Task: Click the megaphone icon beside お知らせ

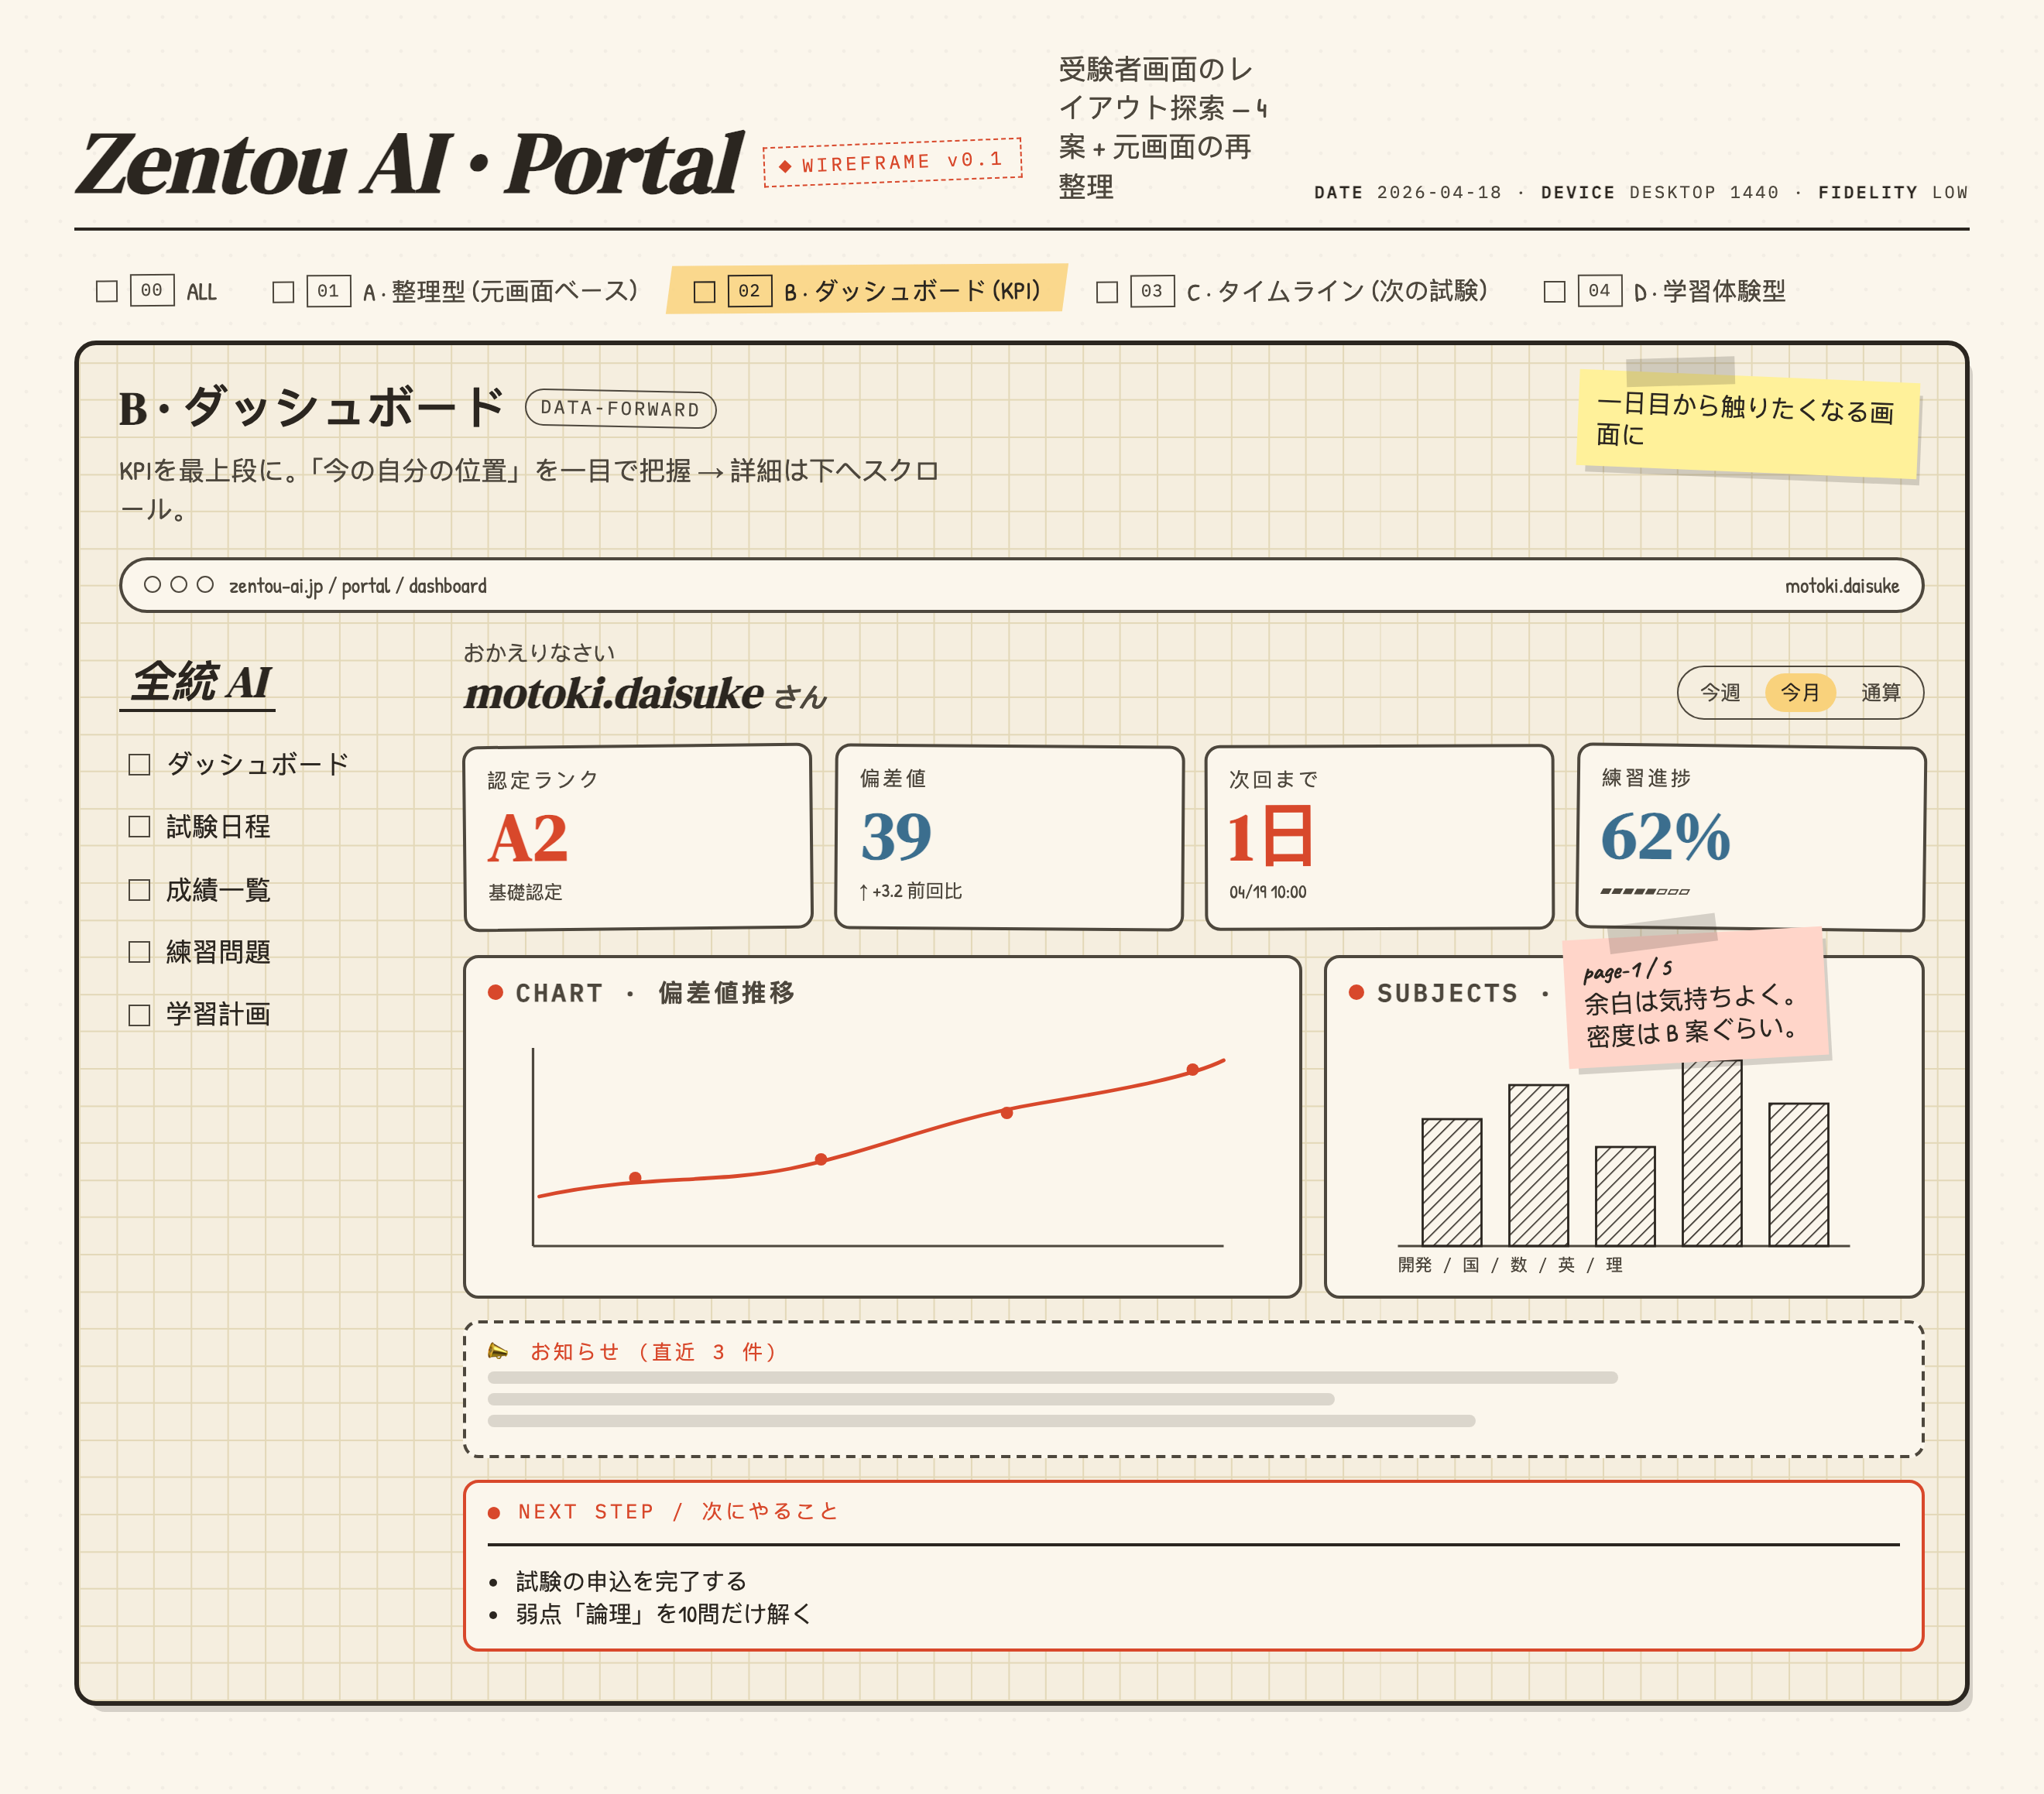Action: pyautogui.click(x=498, y=1351)
